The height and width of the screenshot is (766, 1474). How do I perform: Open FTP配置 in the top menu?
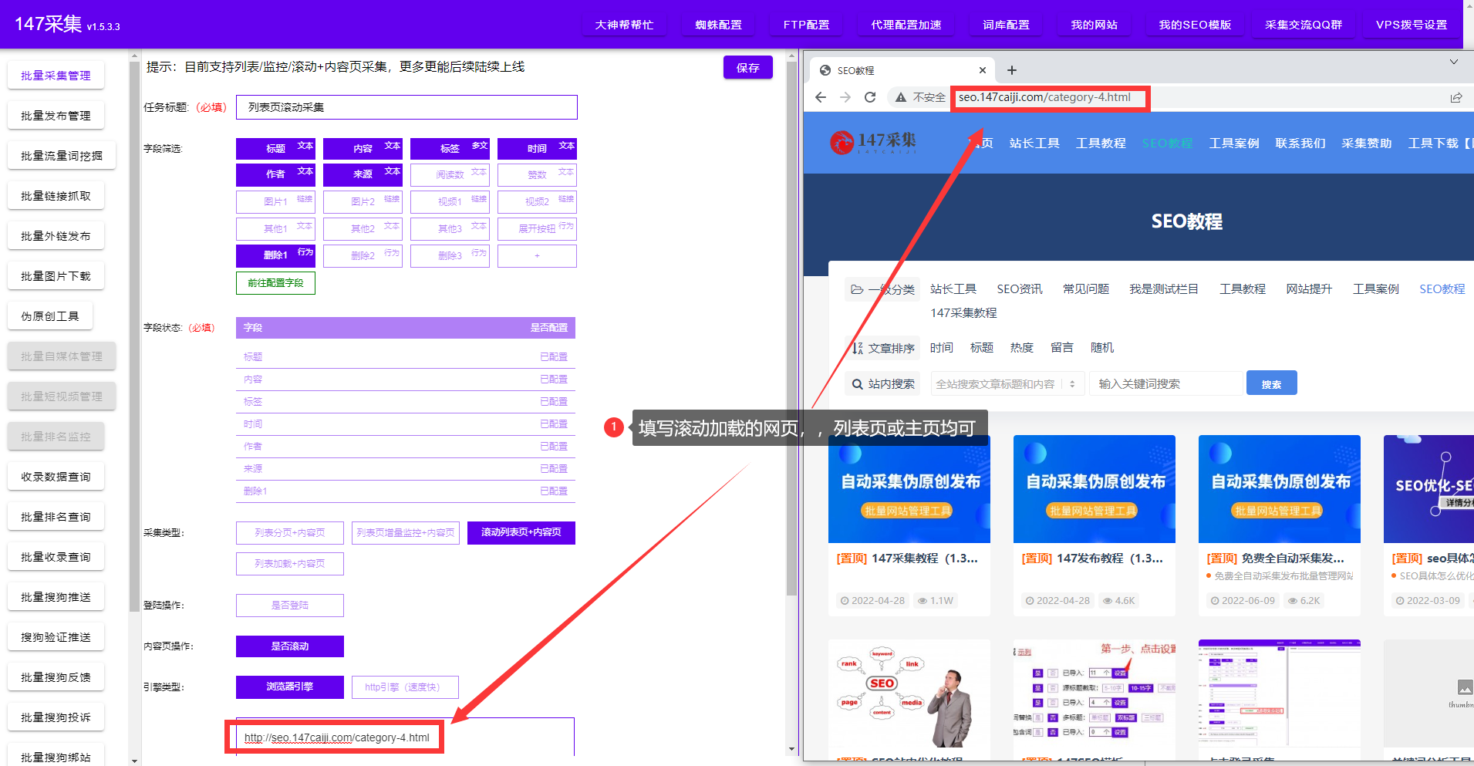click(x=806, y=25)
